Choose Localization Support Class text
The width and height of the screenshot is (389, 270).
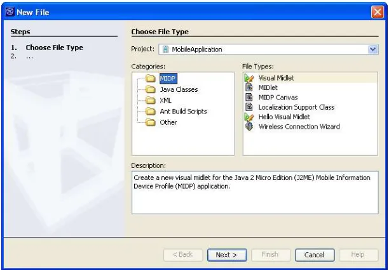[x=296, y=107]
